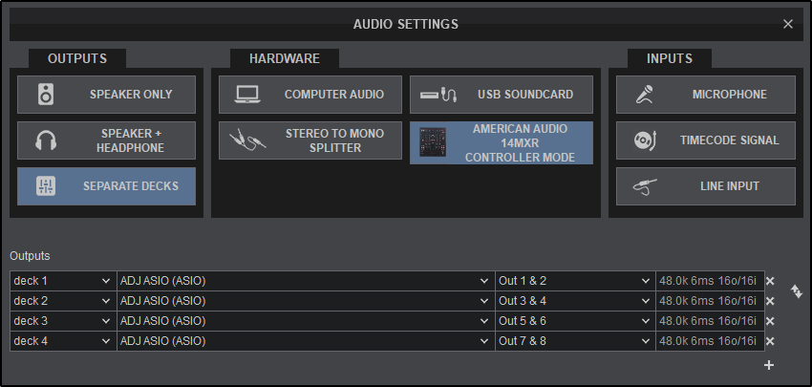Open the deck 1 output dropdown

(63, 281)
